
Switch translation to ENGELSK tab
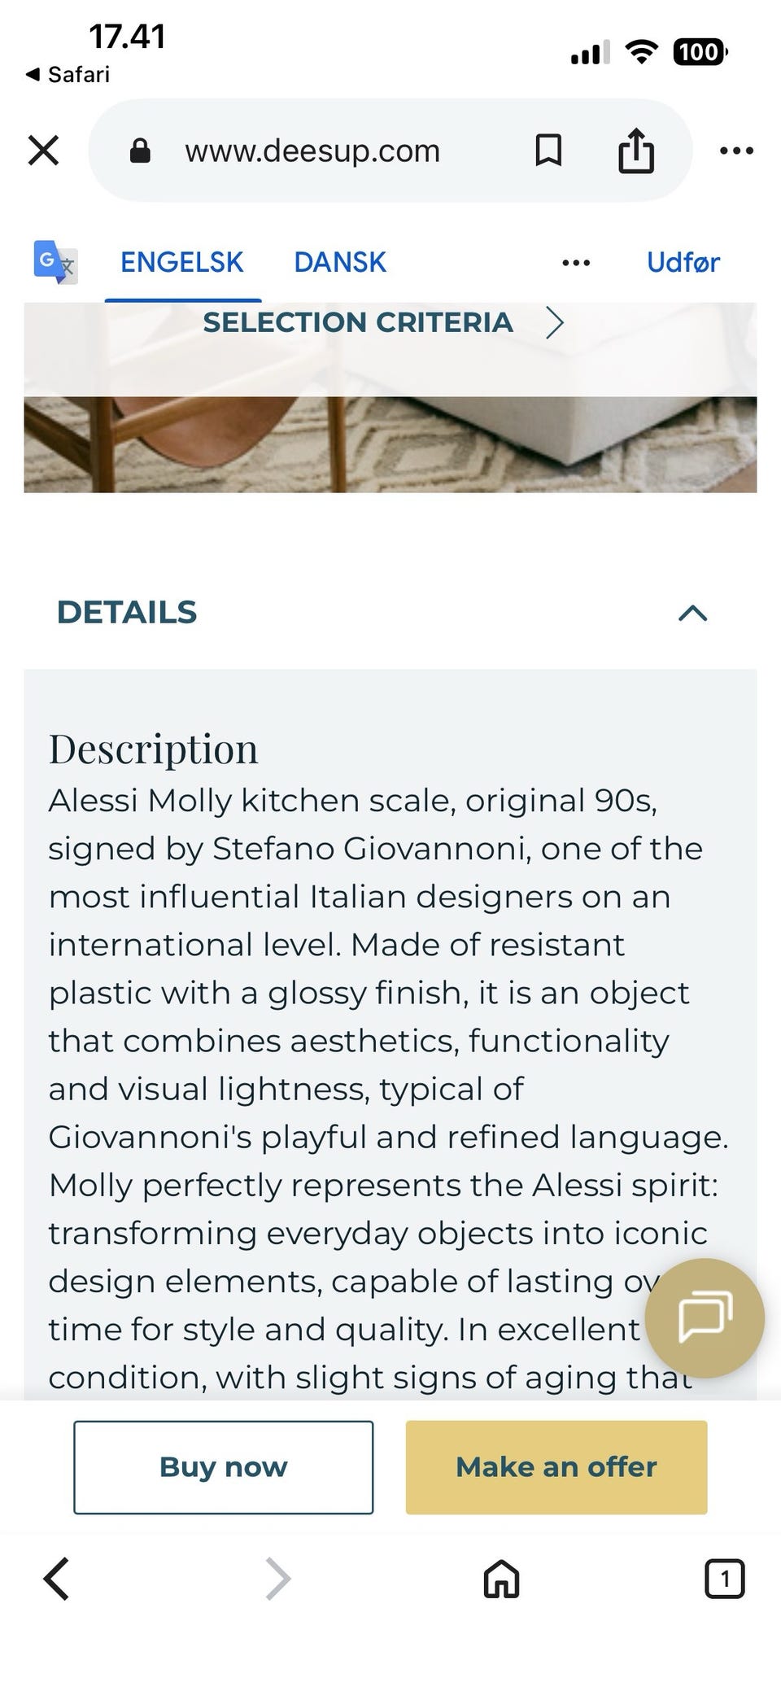click(181, 262)
